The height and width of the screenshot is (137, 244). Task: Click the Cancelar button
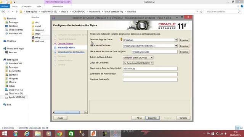click(183, 118)
